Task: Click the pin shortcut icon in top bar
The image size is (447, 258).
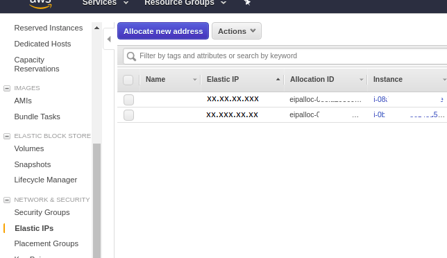Action: tap(247, 3)
